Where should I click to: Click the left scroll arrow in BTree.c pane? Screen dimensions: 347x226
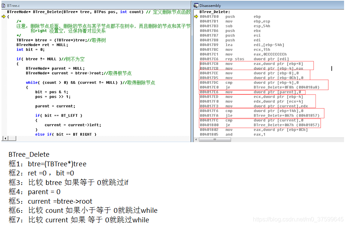coord(5,138)
